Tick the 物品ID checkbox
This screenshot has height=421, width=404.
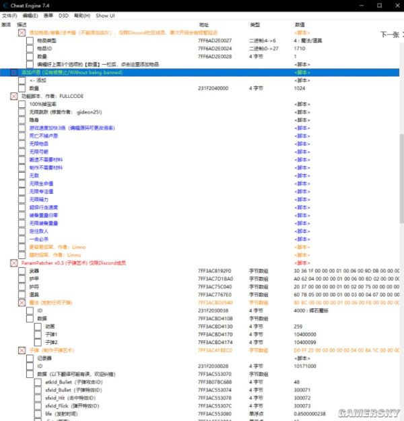tap(30, 49)
